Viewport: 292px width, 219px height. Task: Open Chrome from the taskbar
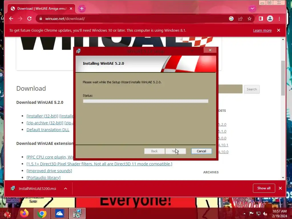tap(42, 213)
